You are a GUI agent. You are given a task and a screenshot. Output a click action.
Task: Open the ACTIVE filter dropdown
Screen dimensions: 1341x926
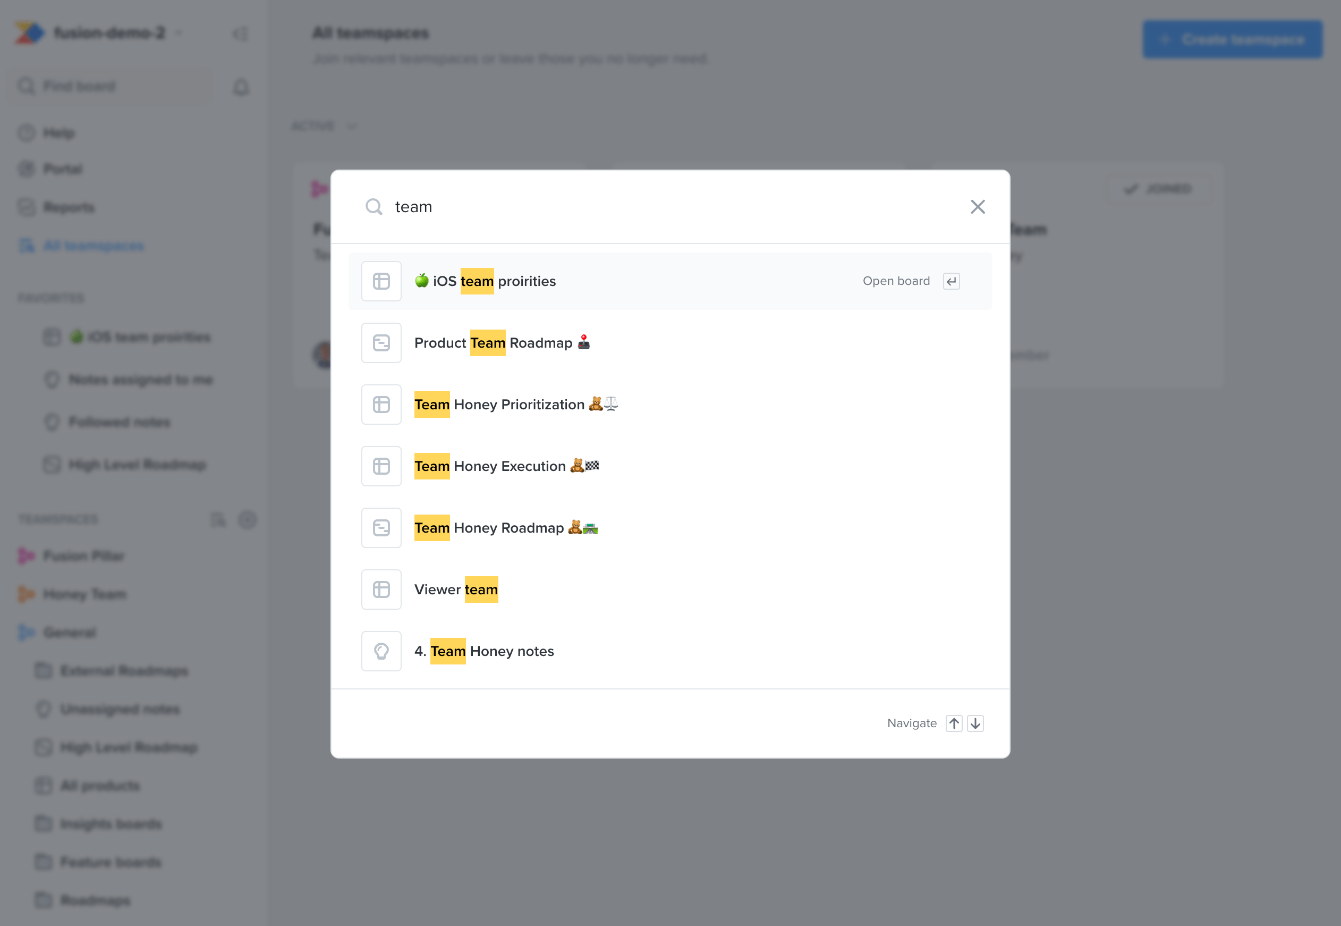[x=324, y=125]
